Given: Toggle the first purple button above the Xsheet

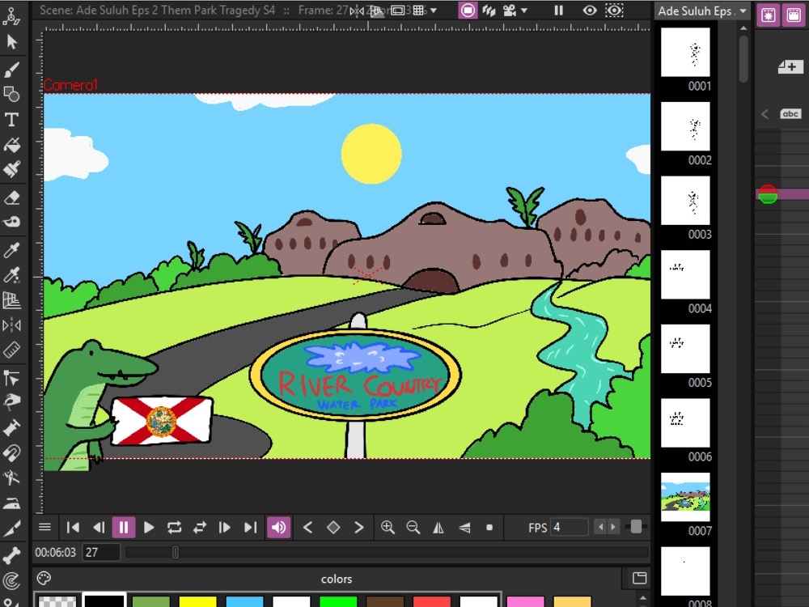Looking at the screenshot, I should click(x=769, y=15).
